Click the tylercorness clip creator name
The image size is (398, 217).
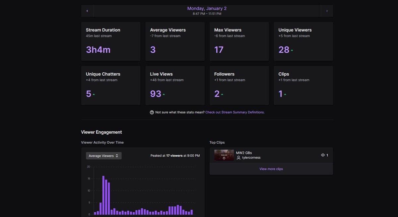point(251,158)
